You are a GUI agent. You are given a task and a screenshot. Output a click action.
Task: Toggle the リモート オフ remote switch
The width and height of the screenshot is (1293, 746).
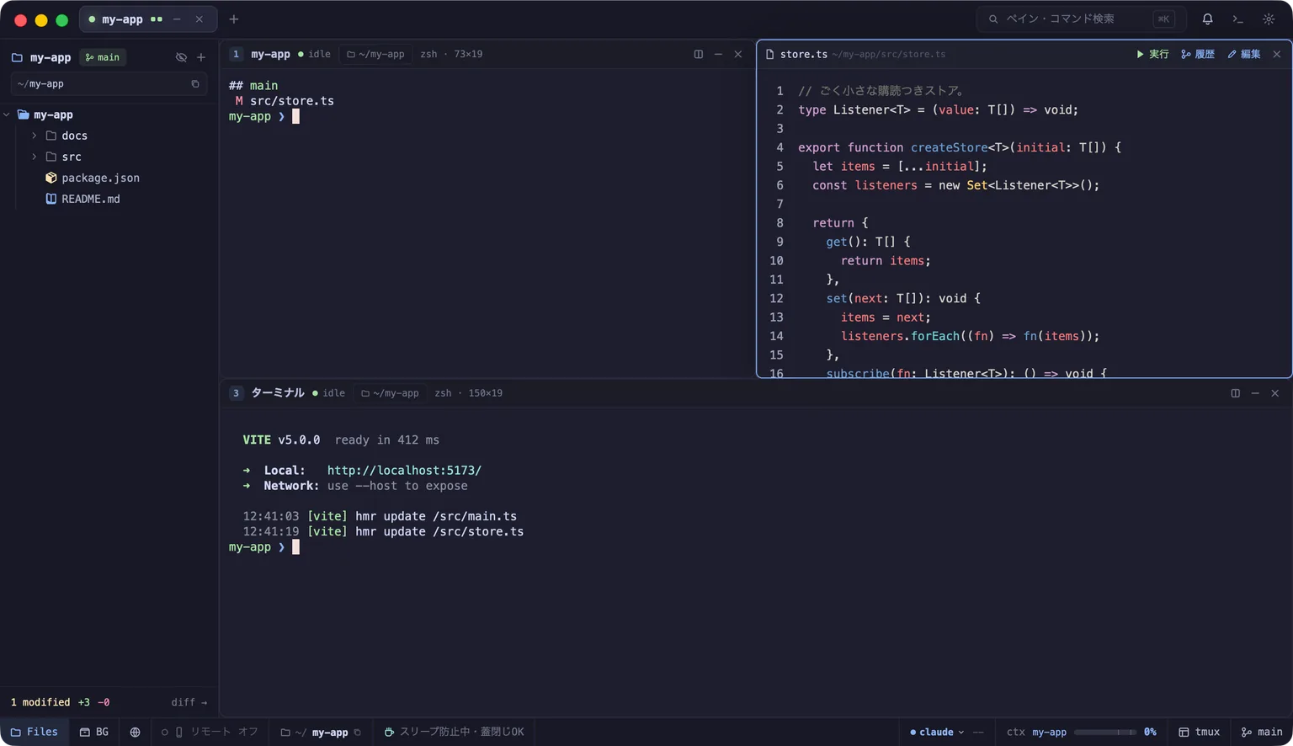point(210,732)
